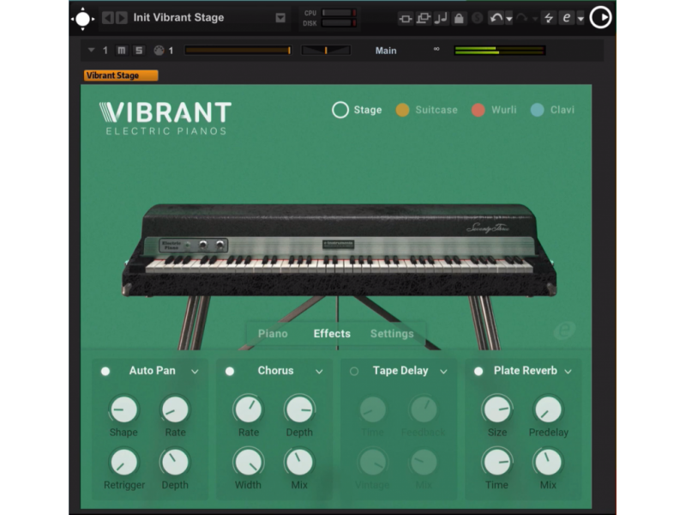Open the Auto Pan effect dropdown

click(x=195, y=372)
